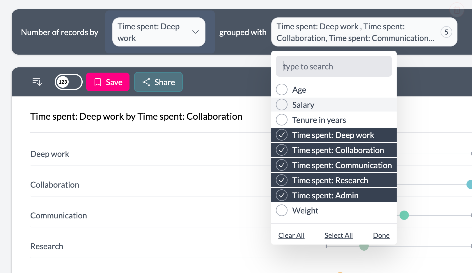The image size is (472, 273).
Task: Click the selected fields count badge showing 5
Action: click(x=447, y=32)
